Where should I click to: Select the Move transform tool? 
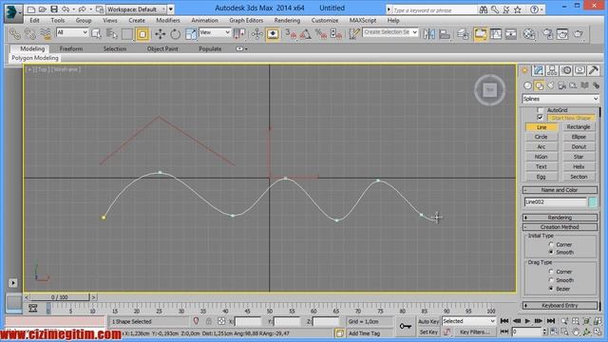coord(160,34)
